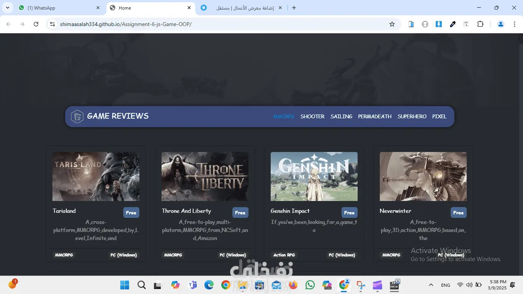Open Microsoft Teams from the taskbar

click(x=192, y=285)
